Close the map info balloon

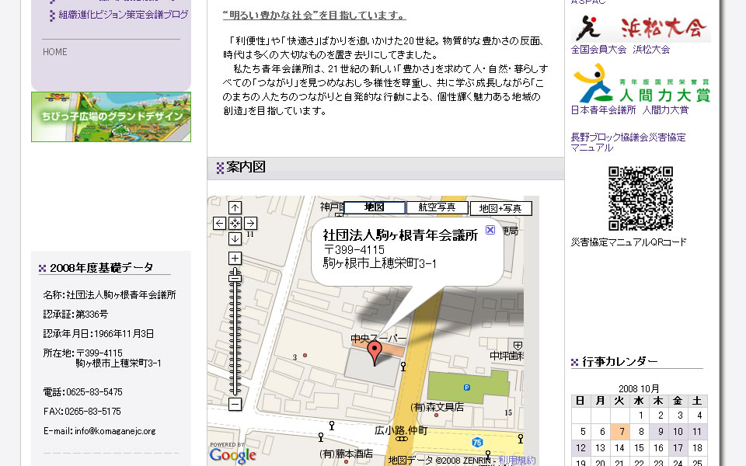pos(490,230)
